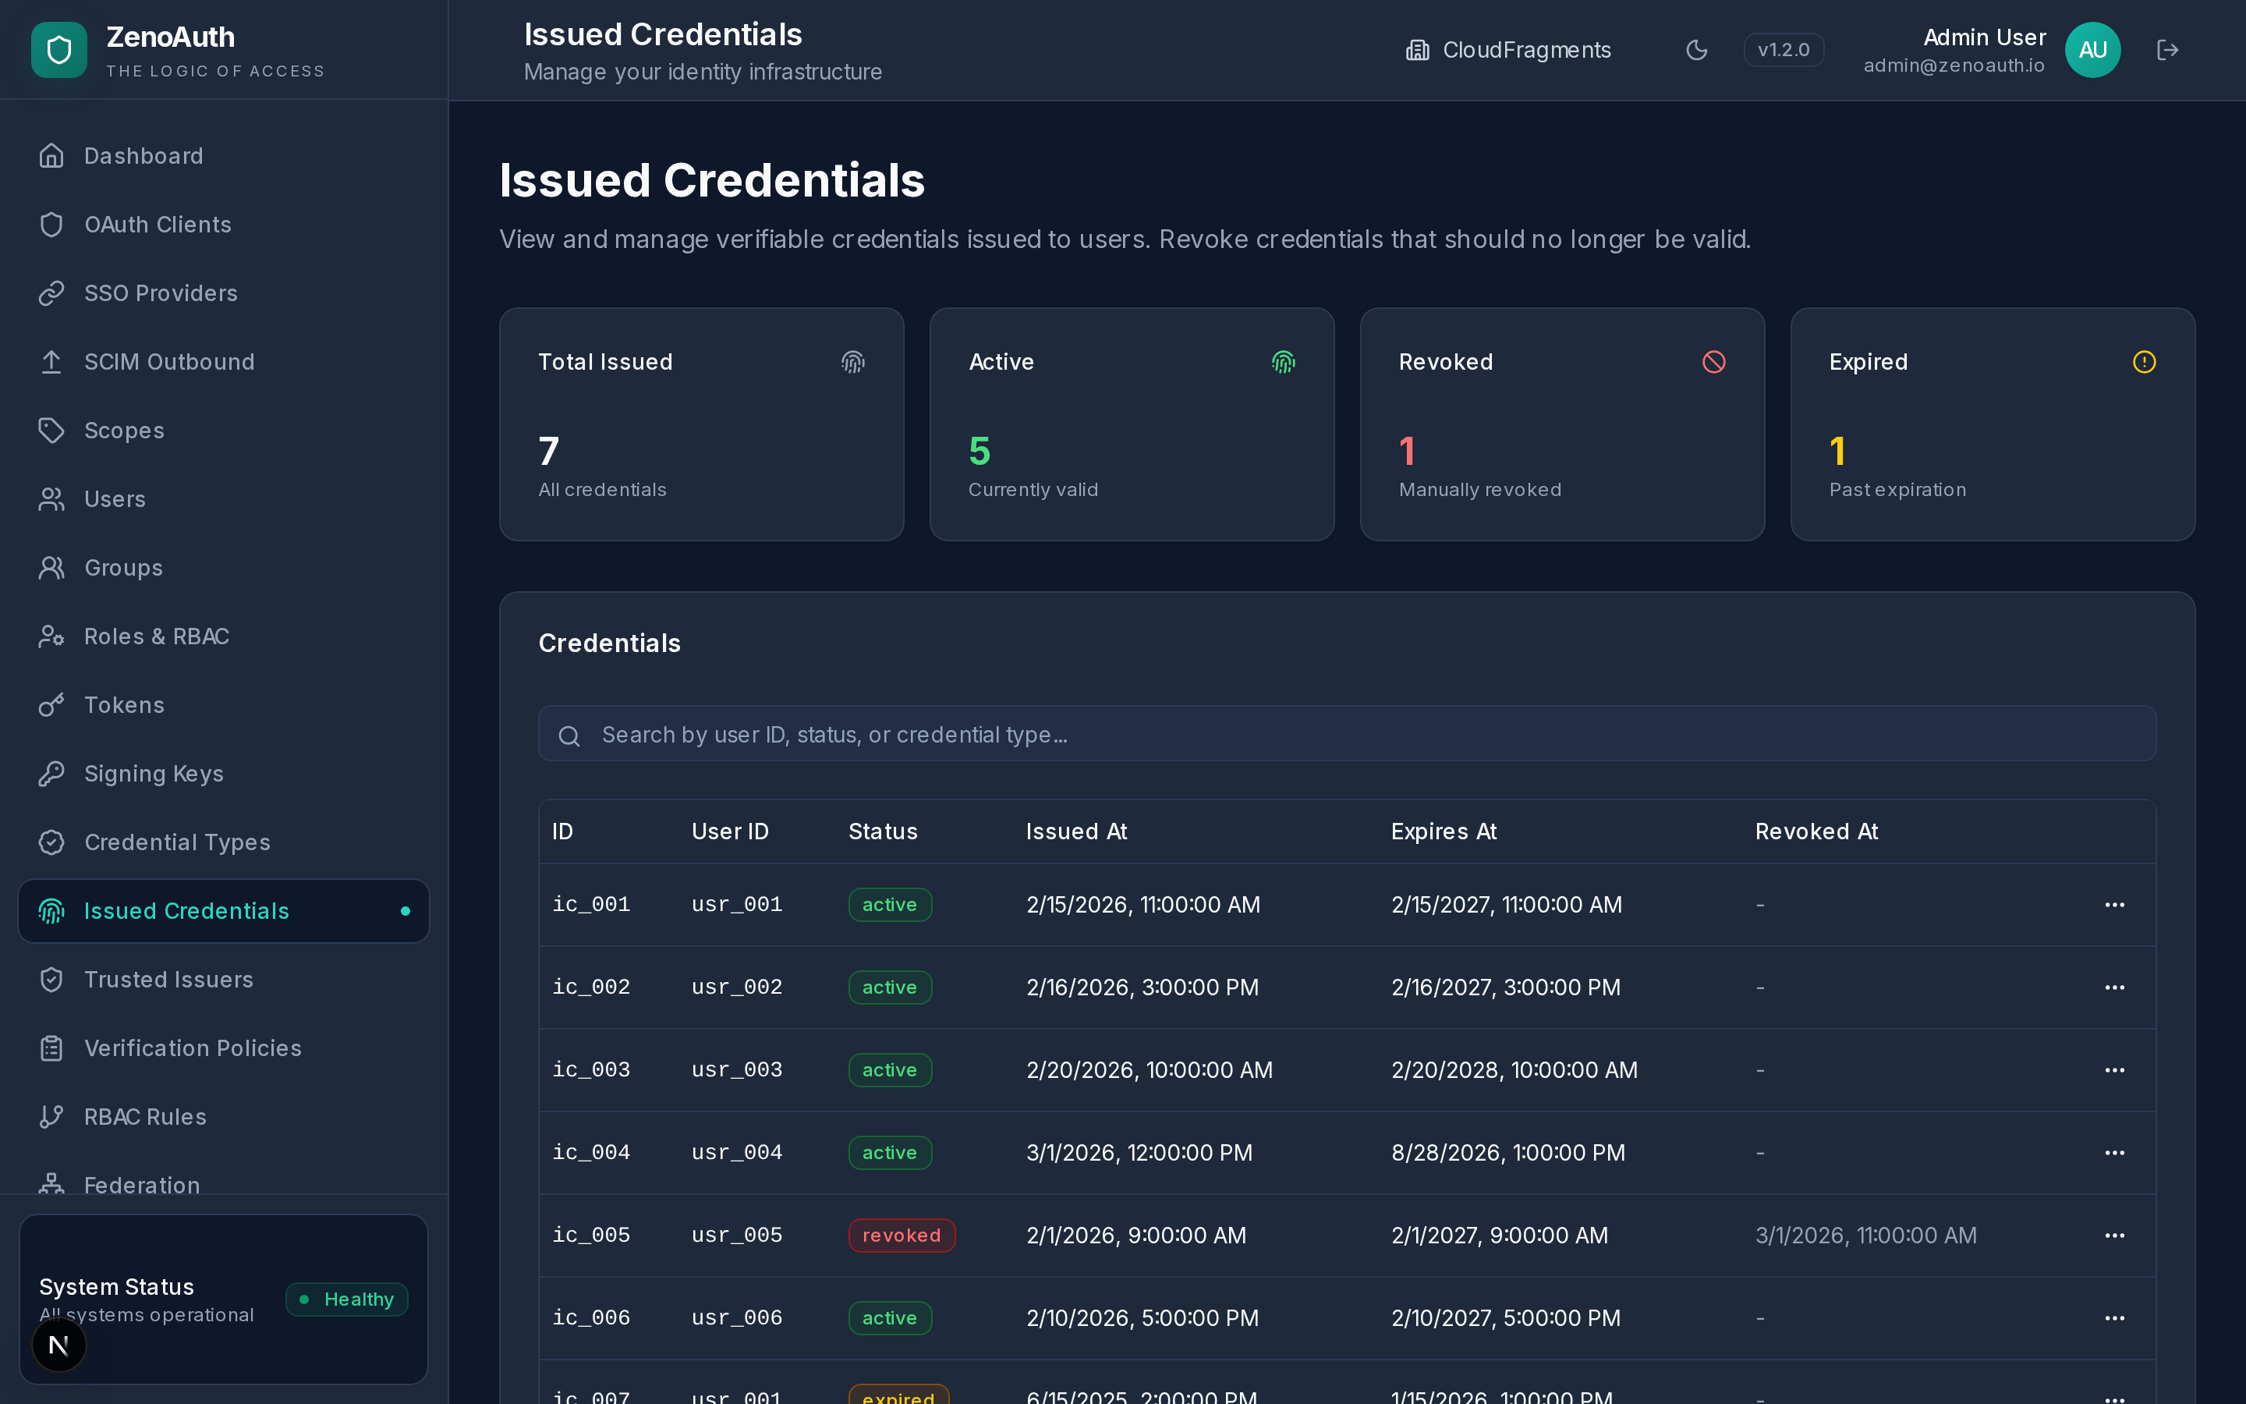
Task: Switch to the Verification Policies section
Action: 192,1048
